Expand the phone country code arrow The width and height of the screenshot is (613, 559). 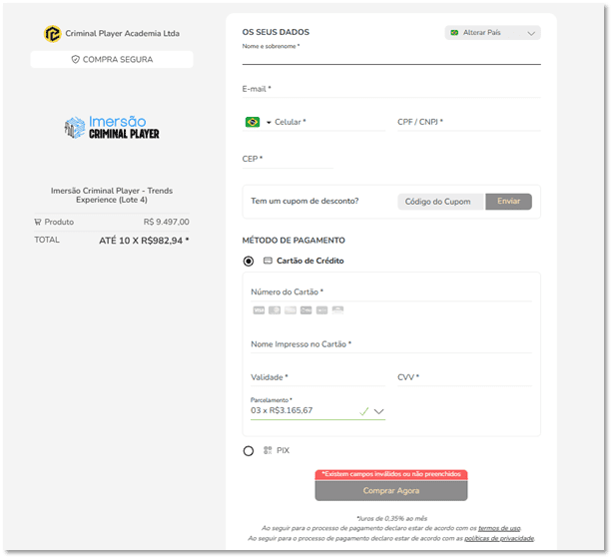(269, 123)
